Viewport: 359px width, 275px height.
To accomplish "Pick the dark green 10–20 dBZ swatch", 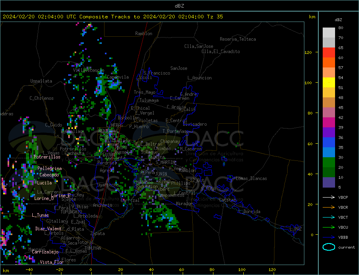I will (x=329, y=172).
